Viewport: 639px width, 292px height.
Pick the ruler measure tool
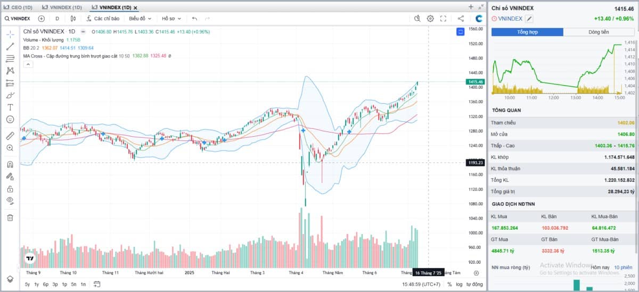pos(10,136)
